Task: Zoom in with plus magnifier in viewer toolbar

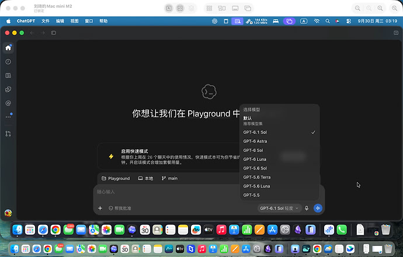Action: 380,8
